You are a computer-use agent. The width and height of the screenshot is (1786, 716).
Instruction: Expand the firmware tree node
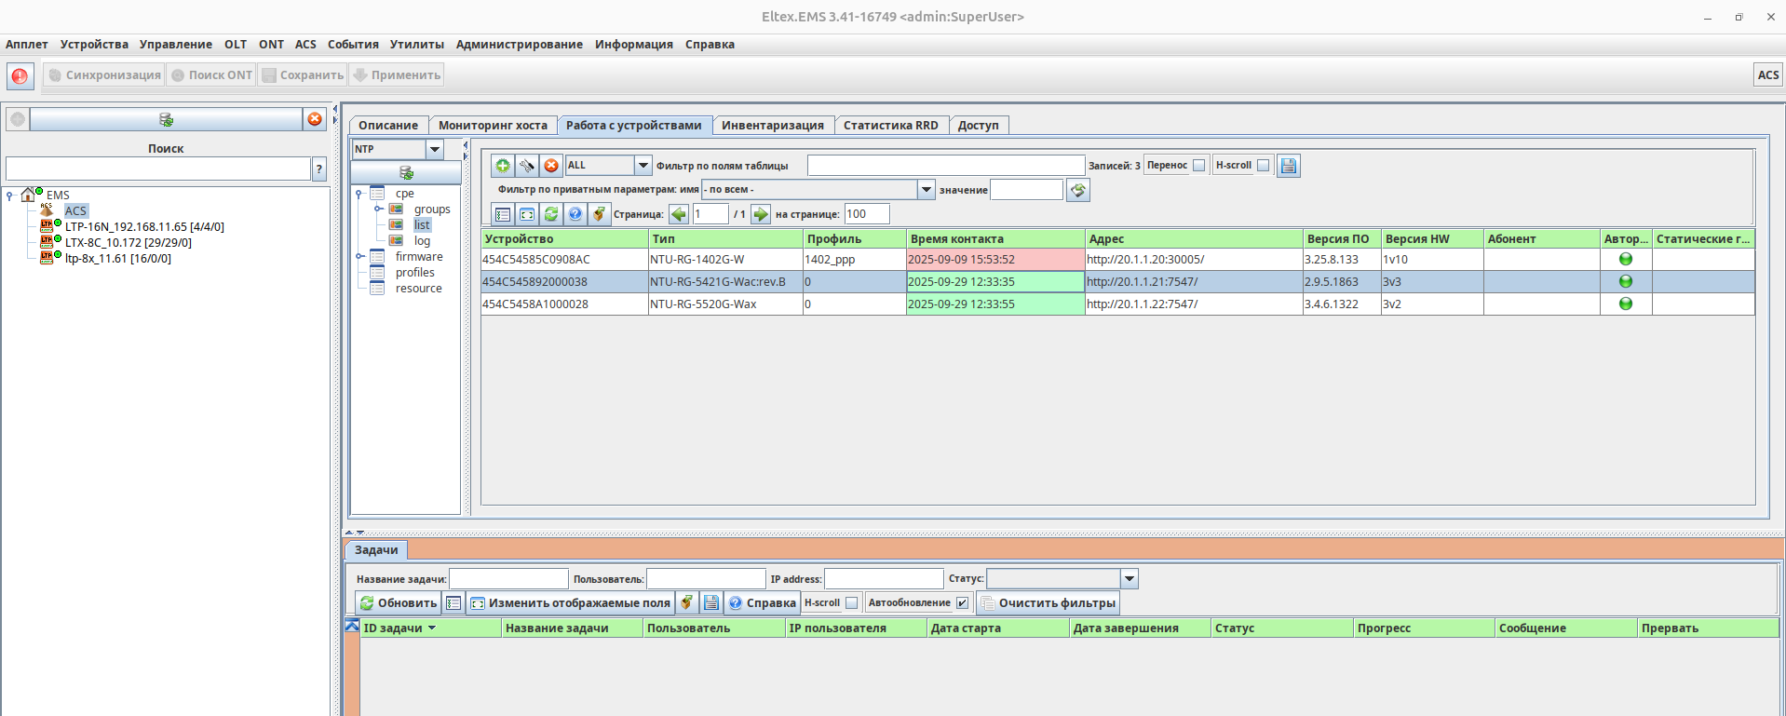pyautogui.click(x=359, y=257)
